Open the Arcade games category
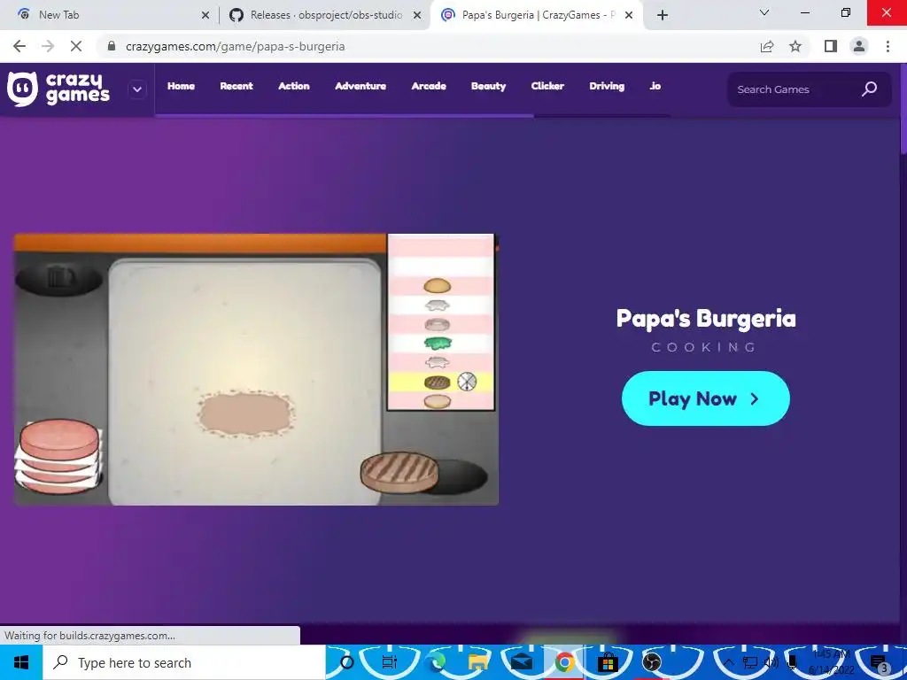907x680 pixels. pos(429,86)
